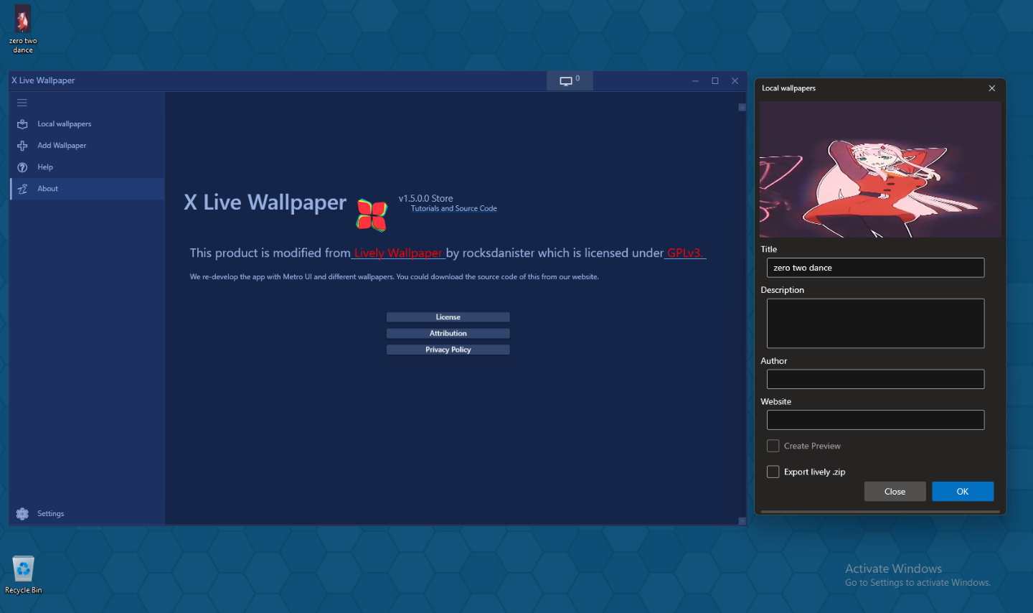Click the progress bar at dialog bottom
This screenshot has height=613, width=1033.
pos(880,512)
